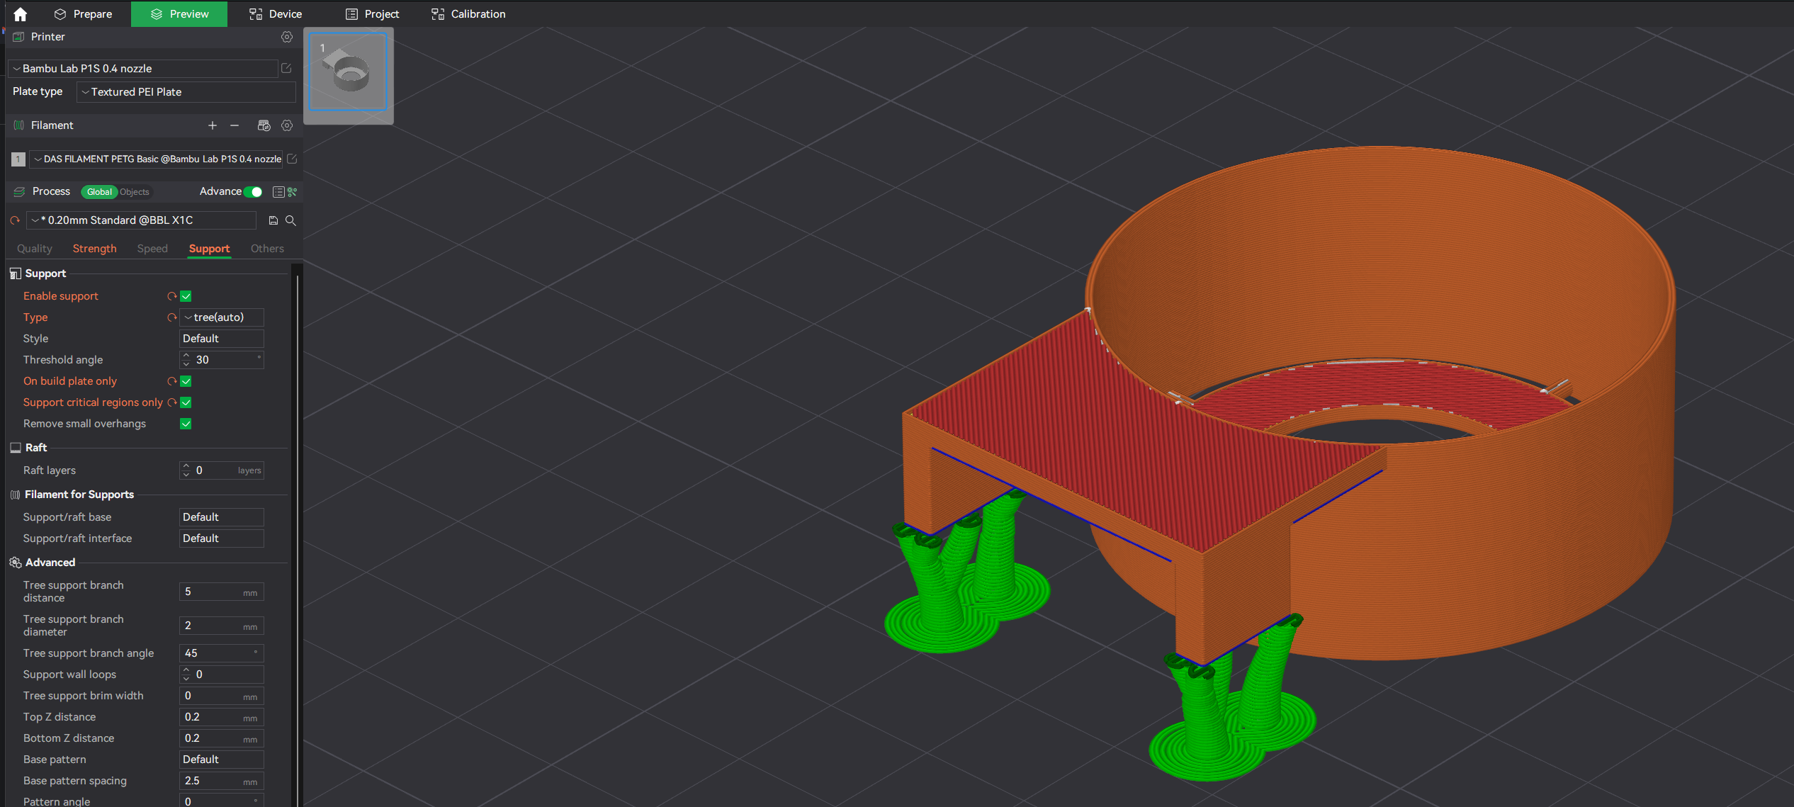Open the support Type dropdown
The width and height of the screenshot is (1794, 807).
tap(221, 317)
